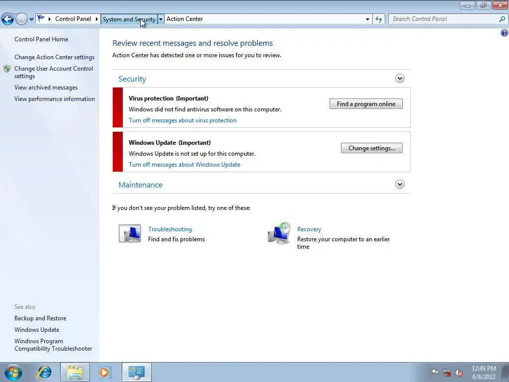Open Help via the blue question mark icon
This screenshot has width=509, height=382.
tap(505, 33)
